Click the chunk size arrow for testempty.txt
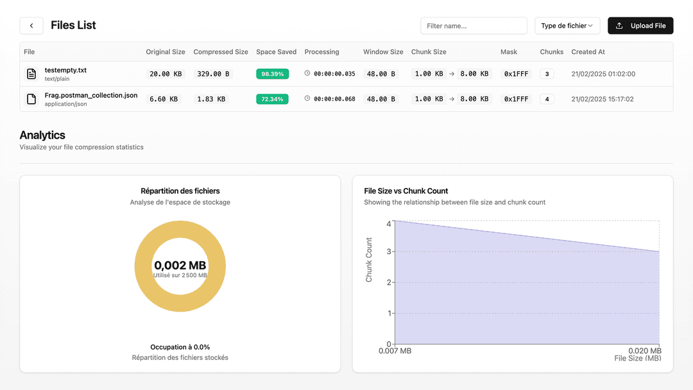693x390 pixels. point(452,74)
